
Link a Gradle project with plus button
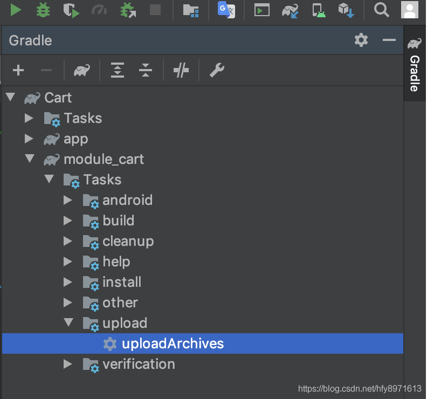[18, 70]
